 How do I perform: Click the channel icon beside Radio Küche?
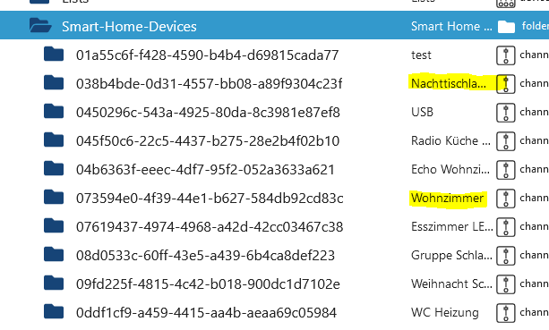click(506, 141)
